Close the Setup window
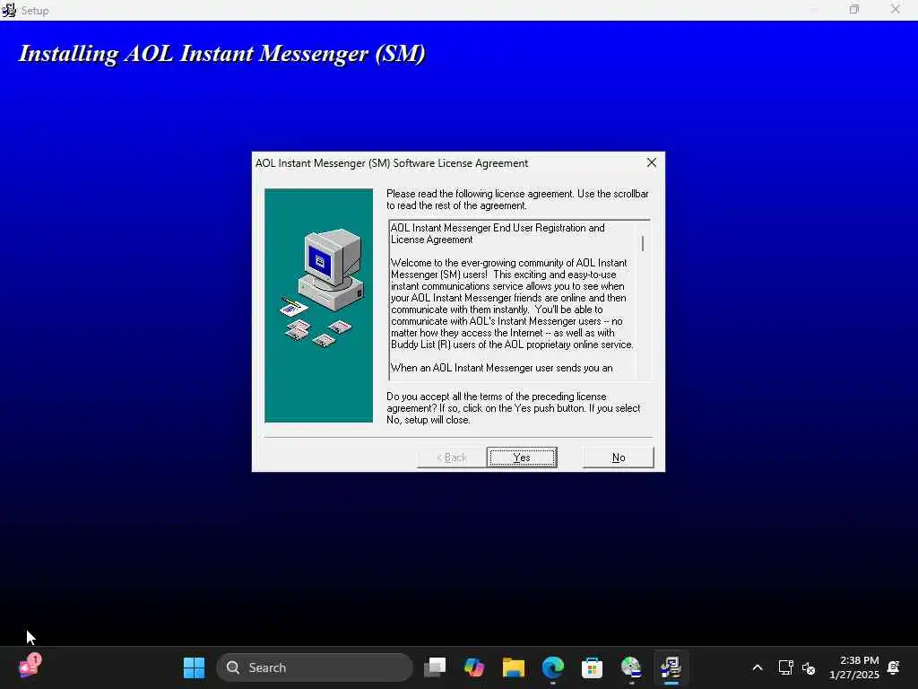This screenshot has height=689, width=918. [x=896, y=9]
